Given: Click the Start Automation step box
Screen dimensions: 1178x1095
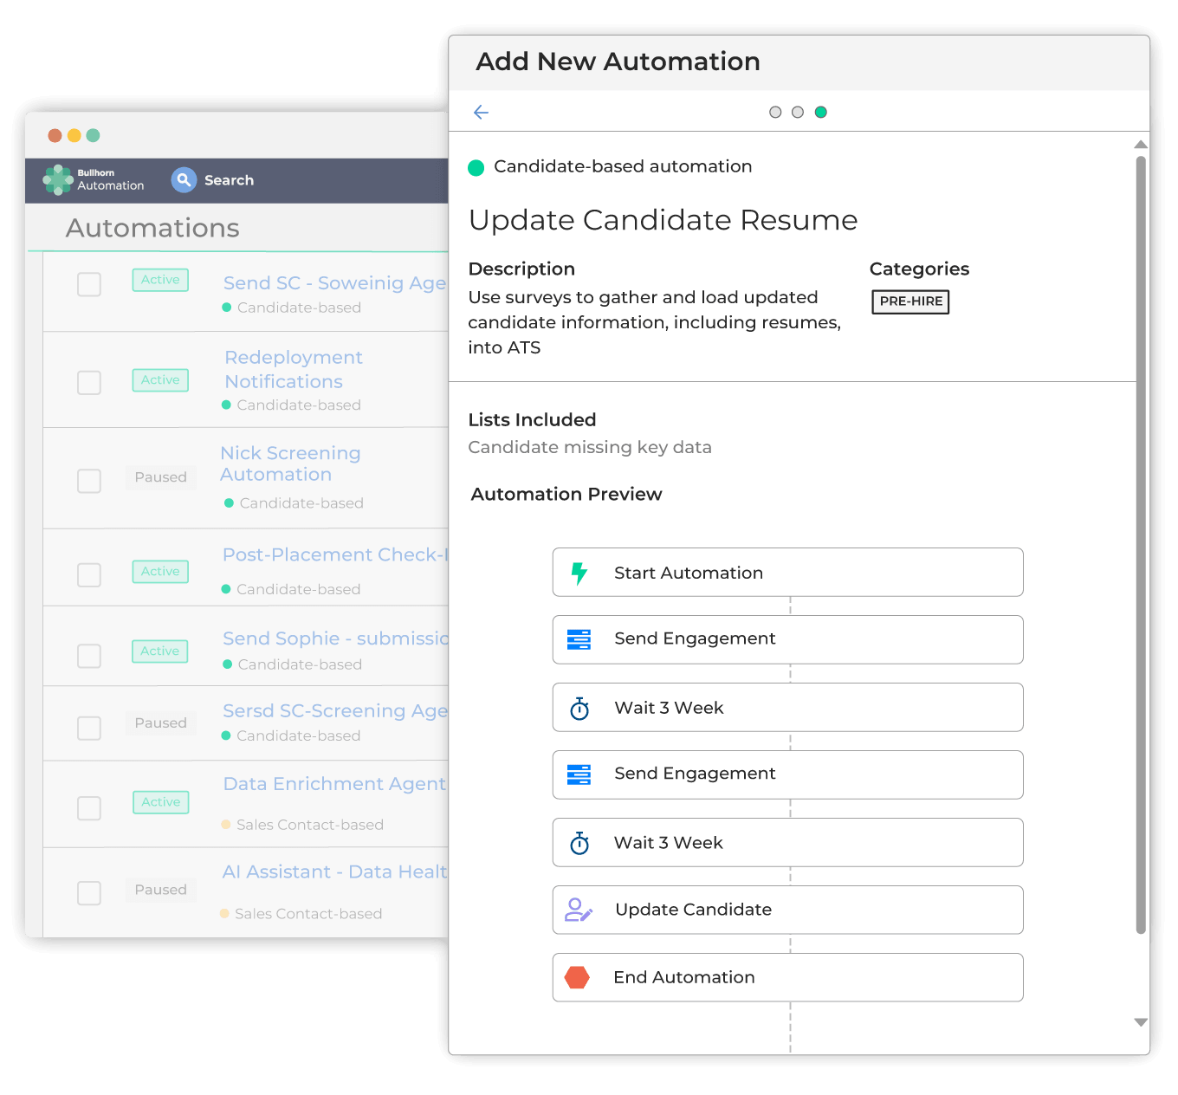Looking at the screenshot, I should click(788, 572).
